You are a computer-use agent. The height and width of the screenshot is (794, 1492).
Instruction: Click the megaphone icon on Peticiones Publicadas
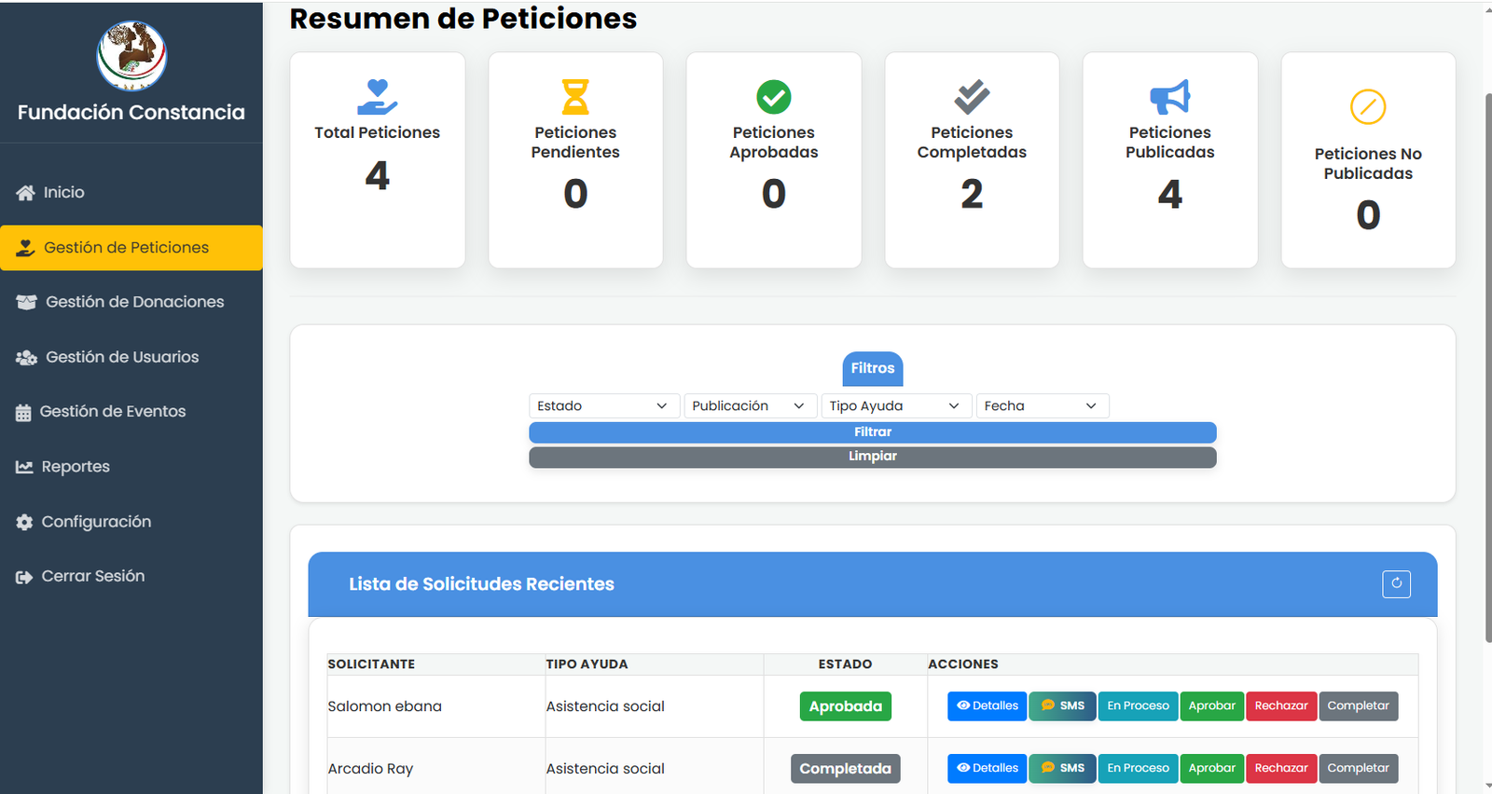click(1170, 97)
